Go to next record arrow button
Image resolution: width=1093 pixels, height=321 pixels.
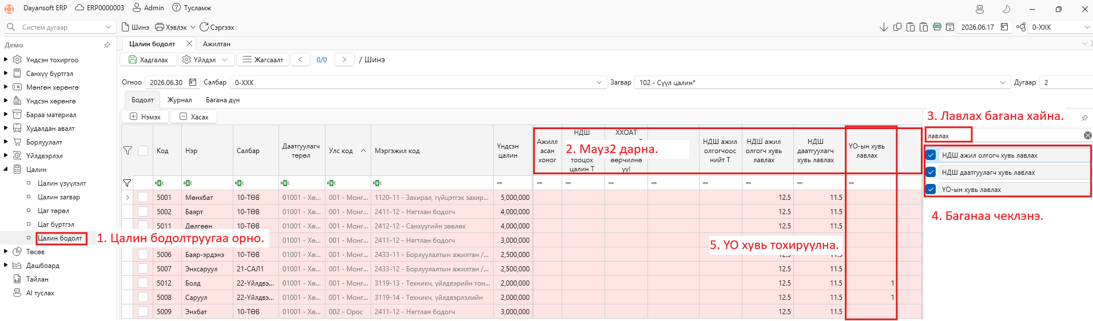344,59
